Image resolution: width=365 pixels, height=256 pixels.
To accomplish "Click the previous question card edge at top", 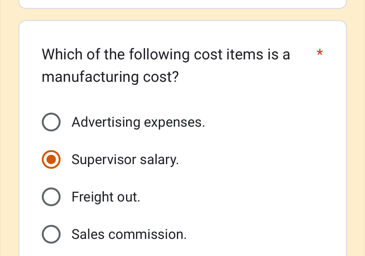I will tap(182, 6).
